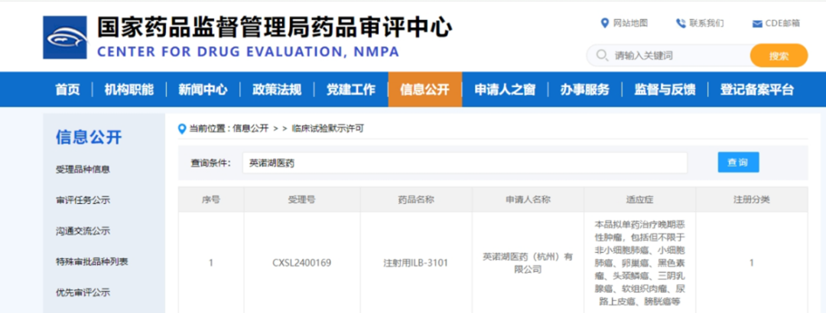The width and height of the screenshot is (826, 313).
Task: Click the contact us phone icon
Action: click(681, 23)
